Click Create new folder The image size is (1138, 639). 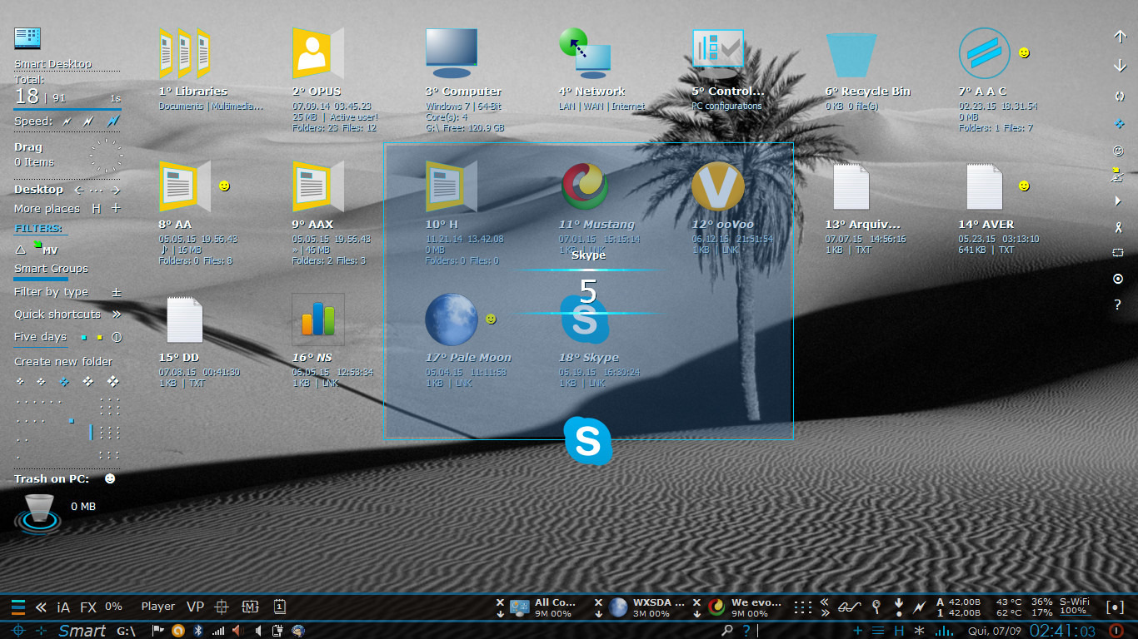[x=62, y=361]
